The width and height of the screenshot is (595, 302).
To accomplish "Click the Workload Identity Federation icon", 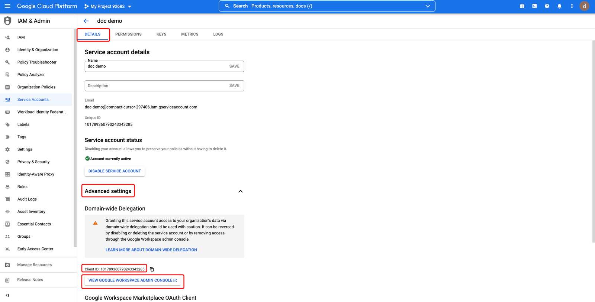I will click(x=7, y=112).
